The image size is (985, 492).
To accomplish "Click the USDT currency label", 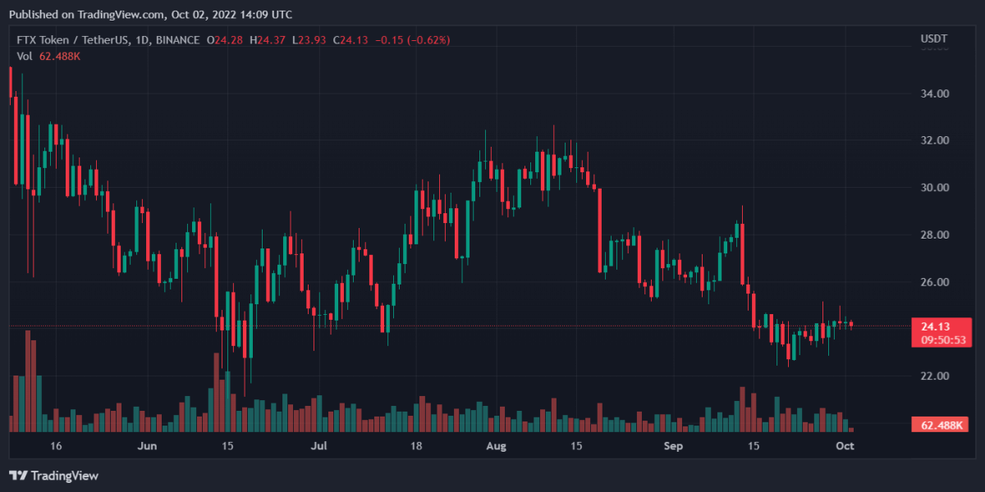I will (x=934, y=39).
